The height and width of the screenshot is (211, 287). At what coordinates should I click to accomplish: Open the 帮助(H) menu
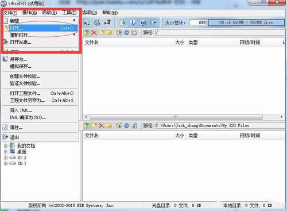pyautogui.click(x=110, y=13)
